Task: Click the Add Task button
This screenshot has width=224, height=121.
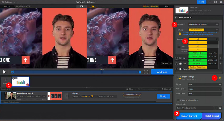Action: pyautogui.click(x=162, y=72)
